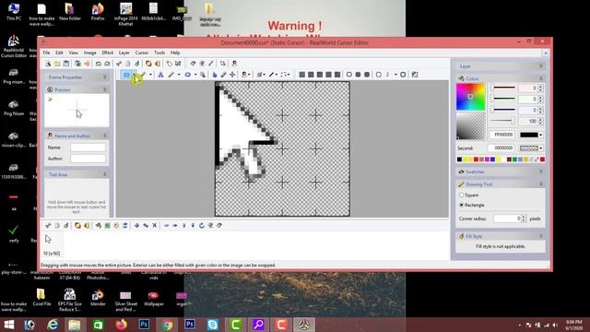Viewport: 590px width, 332px height.
Task: Click the red channel slider
Action: 503,88
